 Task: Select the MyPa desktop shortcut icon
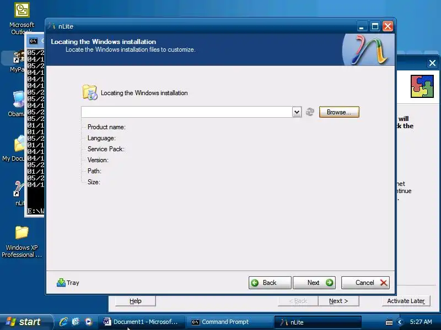(18, 61)
